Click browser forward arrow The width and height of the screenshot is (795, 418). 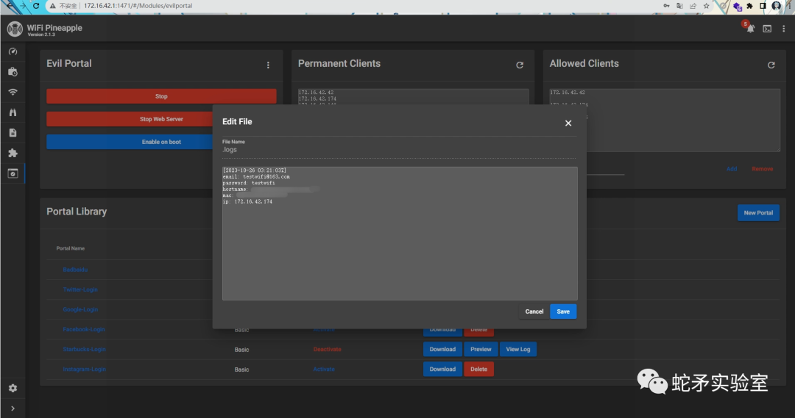pyautogui.click(x=24, y=6)
